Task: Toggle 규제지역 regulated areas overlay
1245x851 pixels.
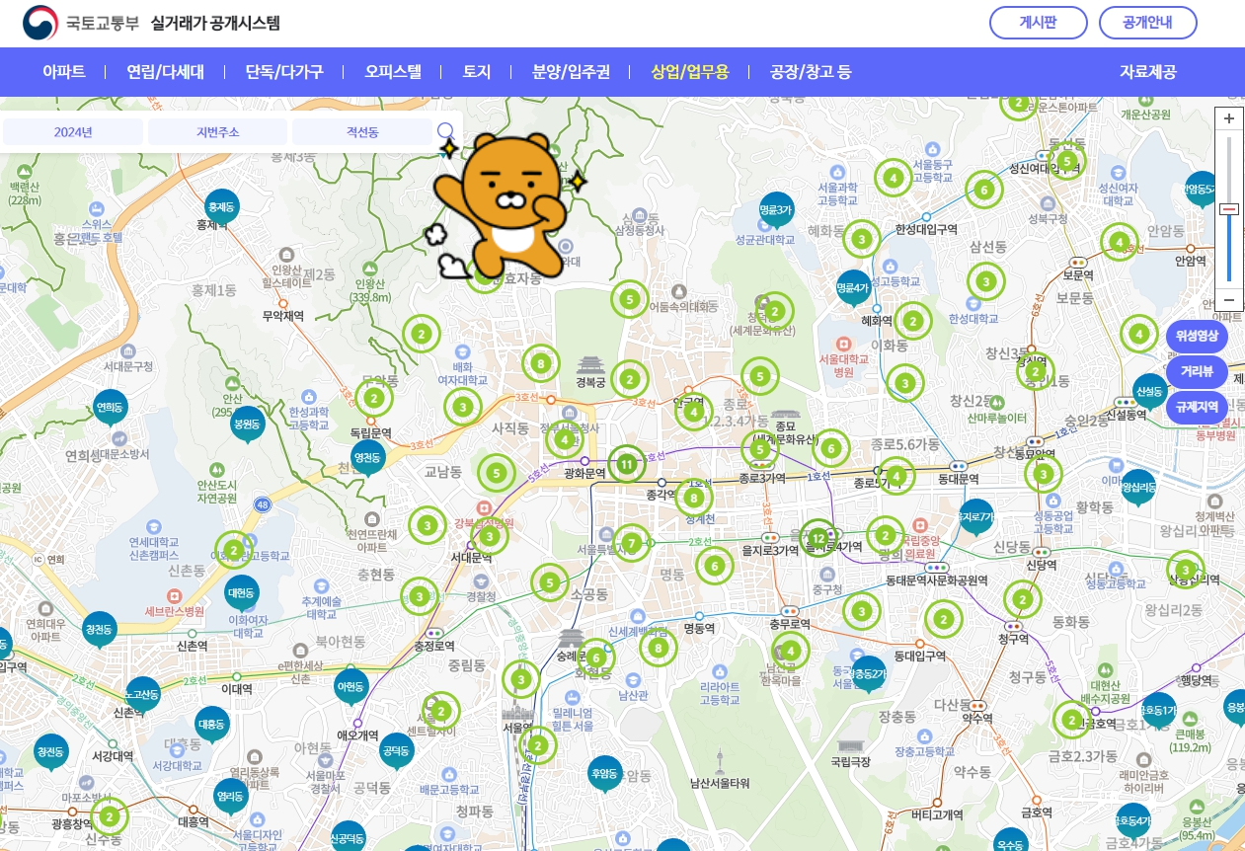Action: [1197, 407]
